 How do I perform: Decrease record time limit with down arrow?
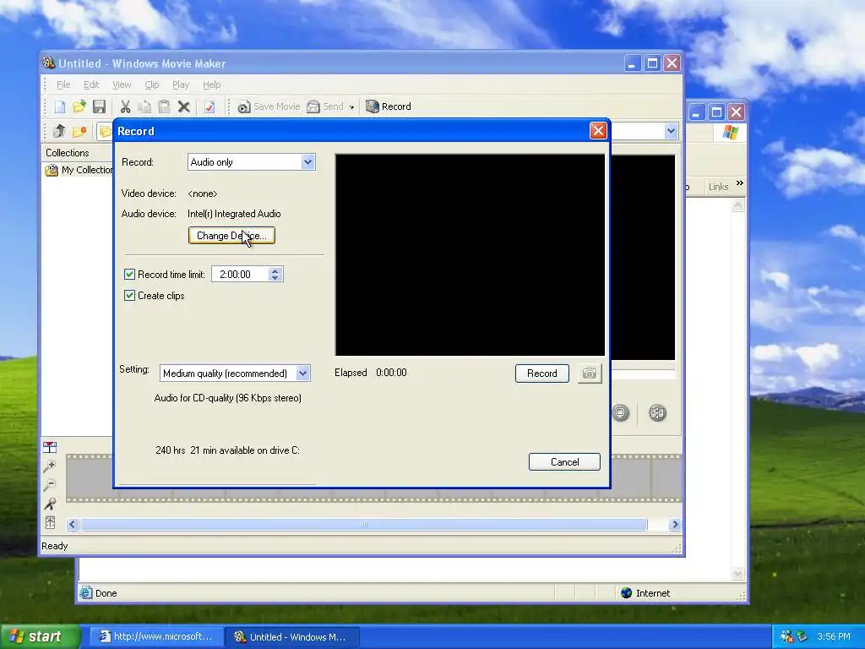275,277
